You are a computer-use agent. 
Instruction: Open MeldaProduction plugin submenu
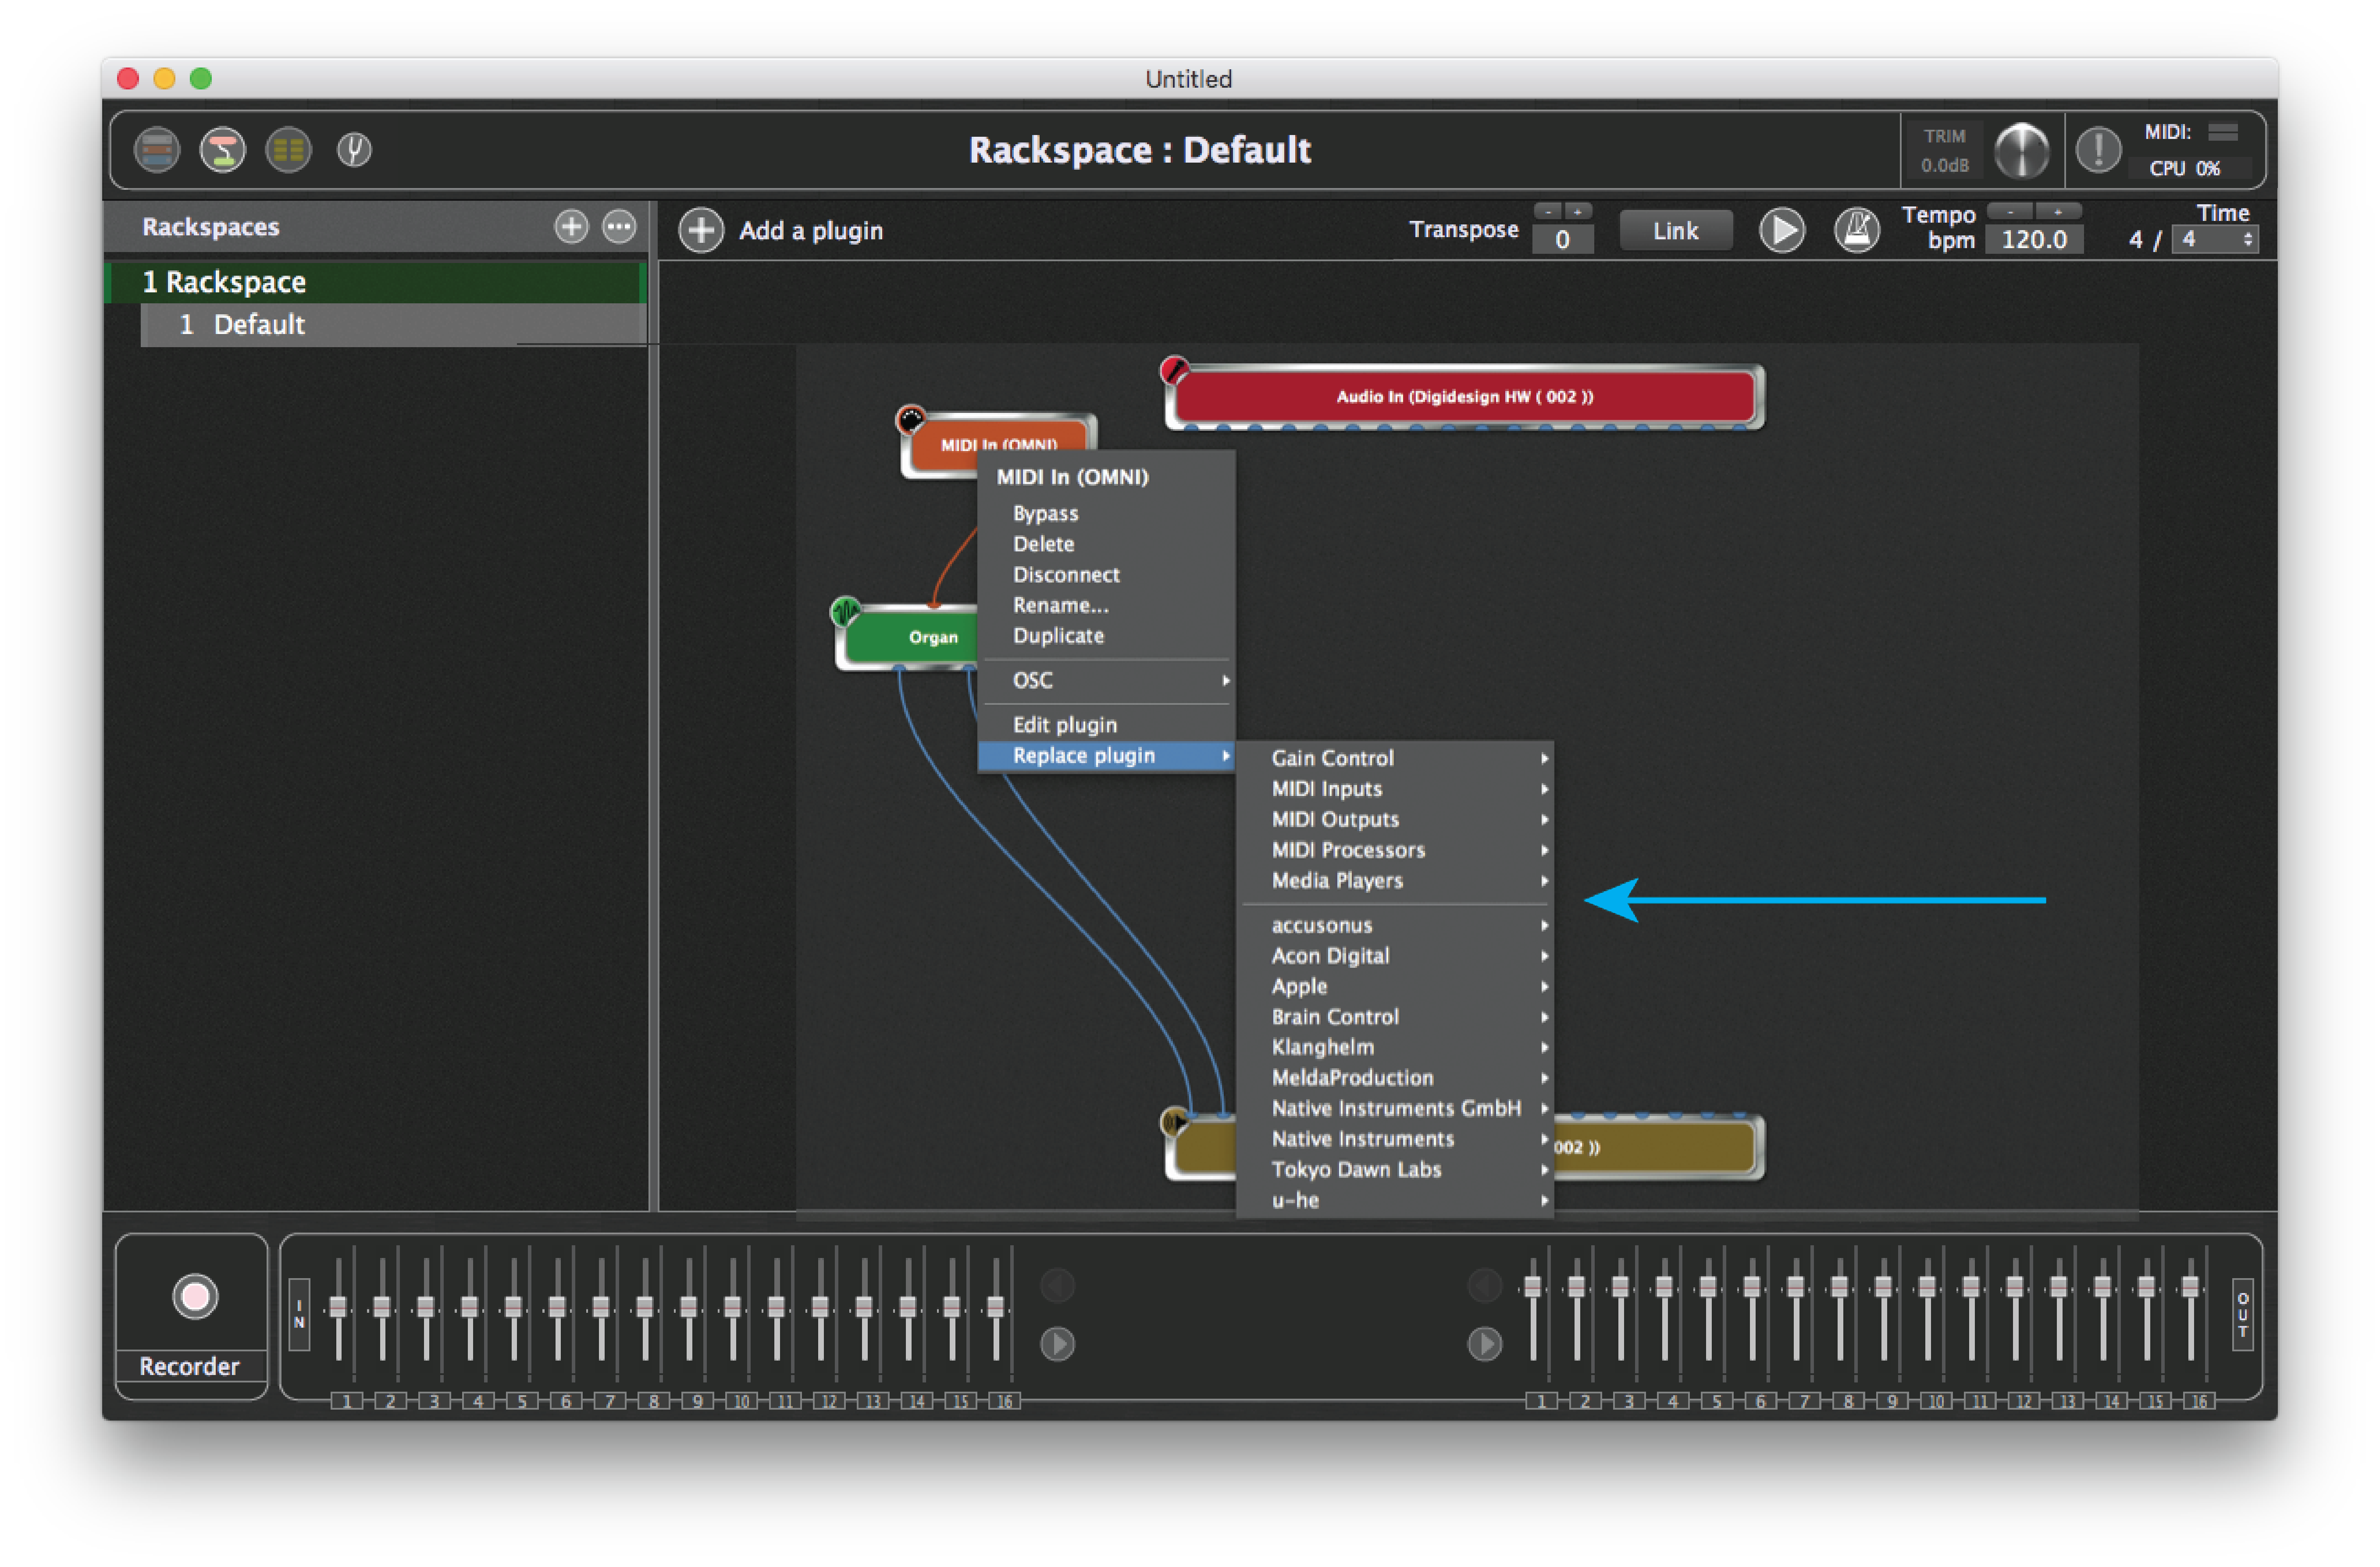1395,1077
